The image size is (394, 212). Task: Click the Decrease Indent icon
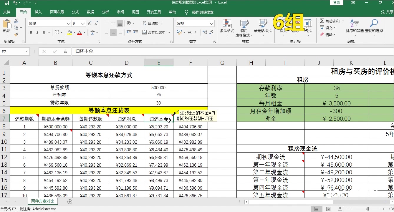tap(129, 32)
